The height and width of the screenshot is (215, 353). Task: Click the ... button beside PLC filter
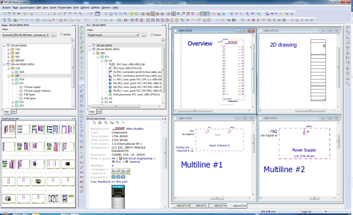[144, 35]
